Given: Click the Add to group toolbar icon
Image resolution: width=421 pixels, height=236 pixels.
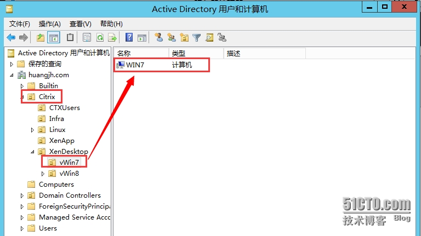Looking at the screenshot, I should click(x=222, y=38).
